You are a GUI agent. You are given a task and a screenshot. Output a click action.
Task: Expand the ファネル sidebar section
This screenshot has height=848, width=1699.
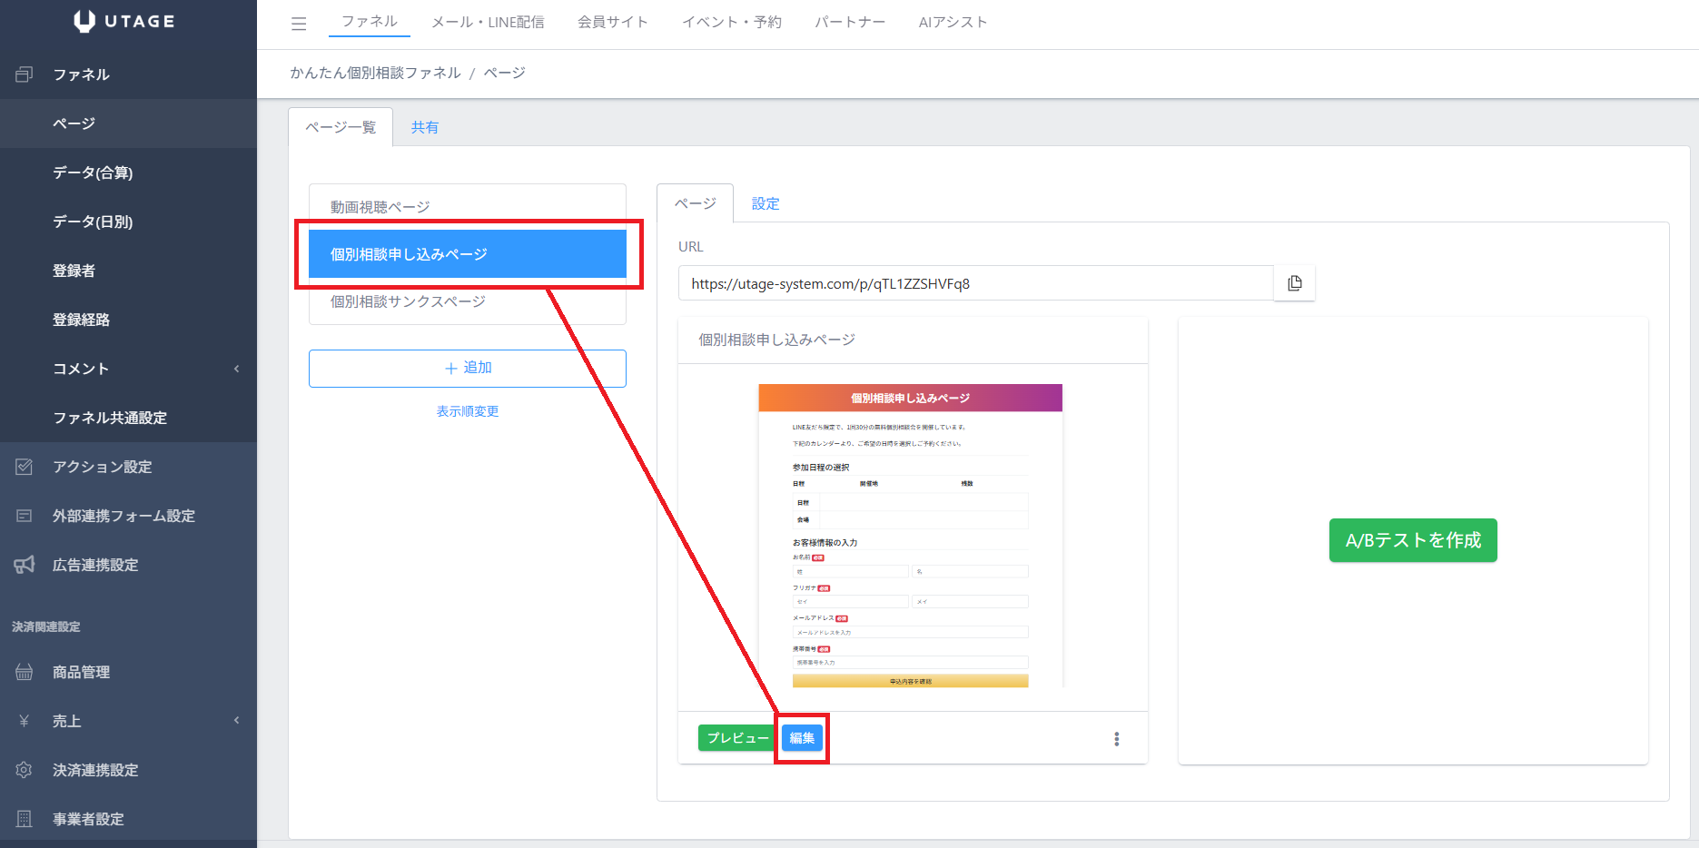[81, 74]
